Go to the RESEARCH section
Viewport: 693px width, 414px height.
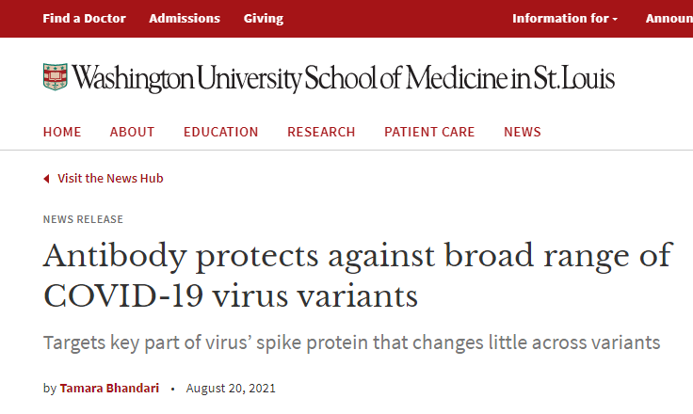321,132
